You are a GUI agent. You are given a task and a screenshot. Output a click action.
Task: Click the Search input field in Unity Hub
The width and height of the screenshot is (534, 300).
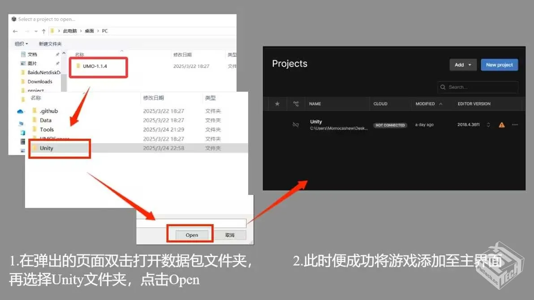click(477, 87)
